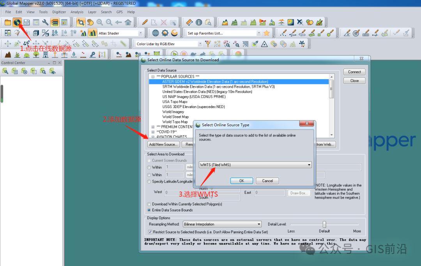Click Cancel in Select Online Source Type
421x266 pixels.
click(267, 181)
